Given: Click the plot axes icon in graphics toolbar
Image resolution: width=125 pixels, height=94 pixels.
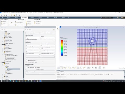Looking at the screenshot, I should point(100,68).
